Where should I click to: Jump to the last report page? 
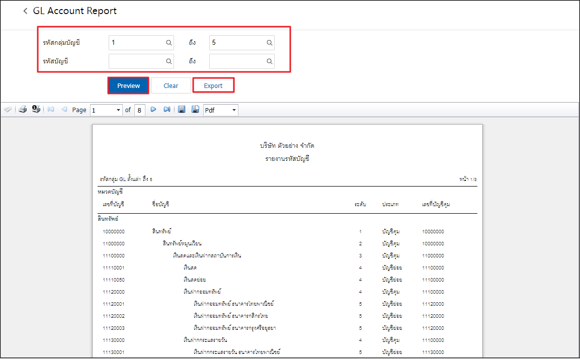(x=167, y=110)
